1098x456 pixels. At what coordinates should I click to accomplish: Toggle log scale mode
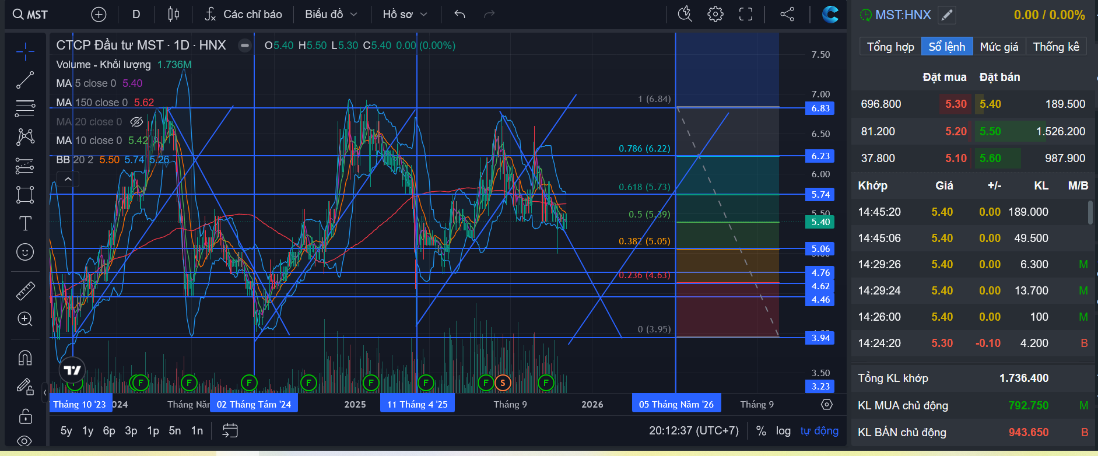click(x=783, y=431)
